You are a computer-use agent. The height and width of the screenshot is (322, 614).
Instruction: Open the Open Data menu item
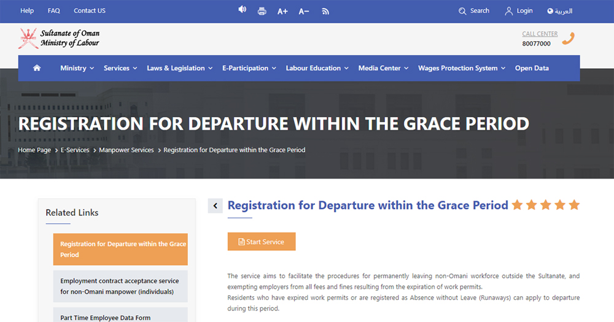[x=532, y=68]
